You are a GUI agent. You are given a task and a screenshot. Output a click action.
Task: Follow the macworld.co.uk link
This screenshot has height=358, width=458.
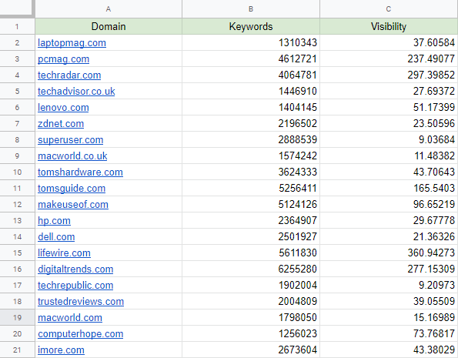coord(72,156)
